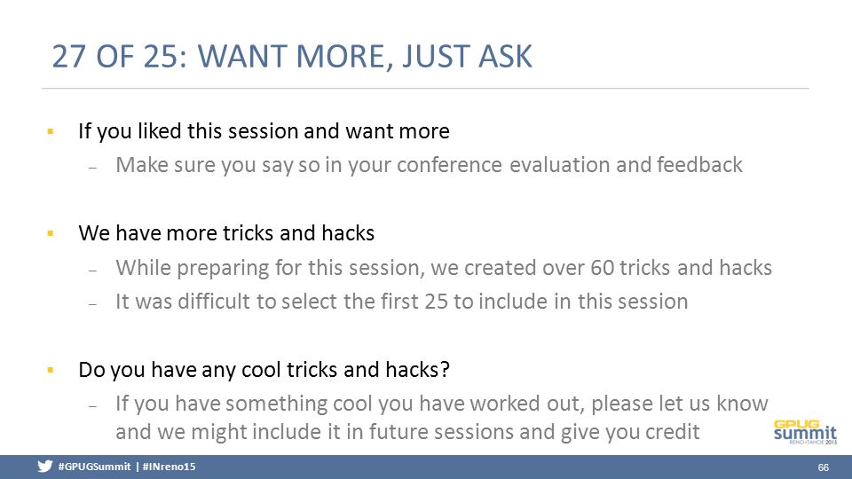Click the yellow bullet beside 'If you liked this session'
This screenshot has height=479, width=852.
click(51, 131)
